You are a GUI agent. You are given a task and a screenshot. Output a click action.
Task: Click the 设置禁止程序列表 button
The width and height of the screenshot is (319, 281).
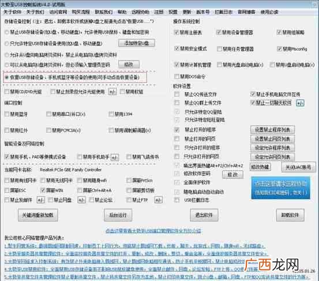point(272,130)
